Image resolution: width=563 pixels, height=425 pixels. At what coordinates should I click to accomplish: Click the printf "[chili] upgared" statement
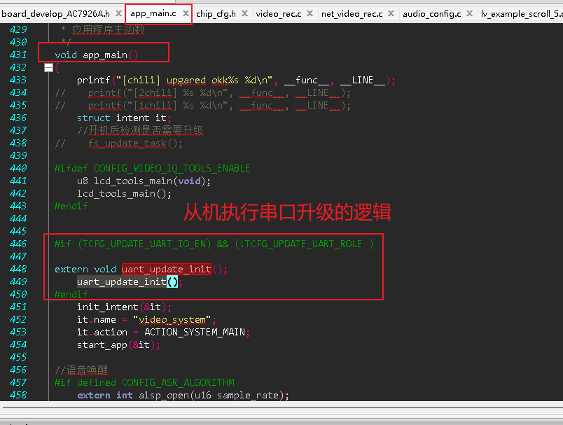pyautogui.click(x=236, y=81)
